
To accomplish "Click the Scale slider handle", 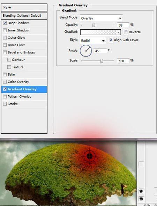I will 102,61.
